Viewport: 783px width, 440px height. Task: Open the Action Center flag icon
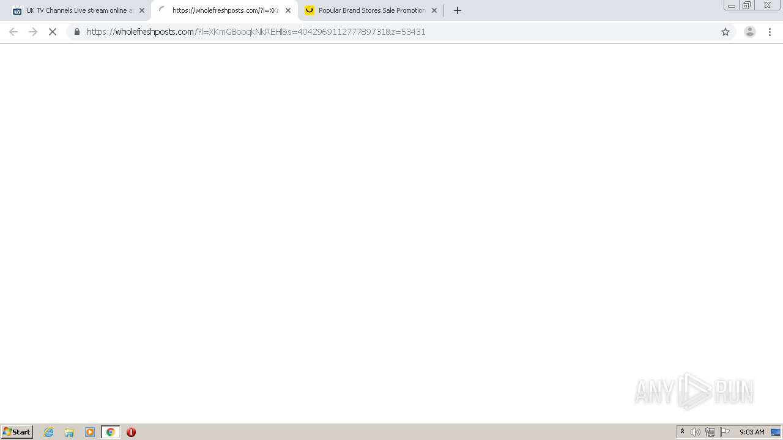pos(725,432)
